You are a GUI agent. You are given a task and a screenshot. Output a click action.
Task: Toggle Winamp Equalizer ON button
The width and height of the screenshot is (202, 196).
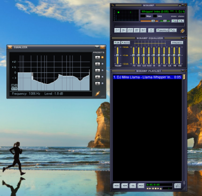pos(117,42)
